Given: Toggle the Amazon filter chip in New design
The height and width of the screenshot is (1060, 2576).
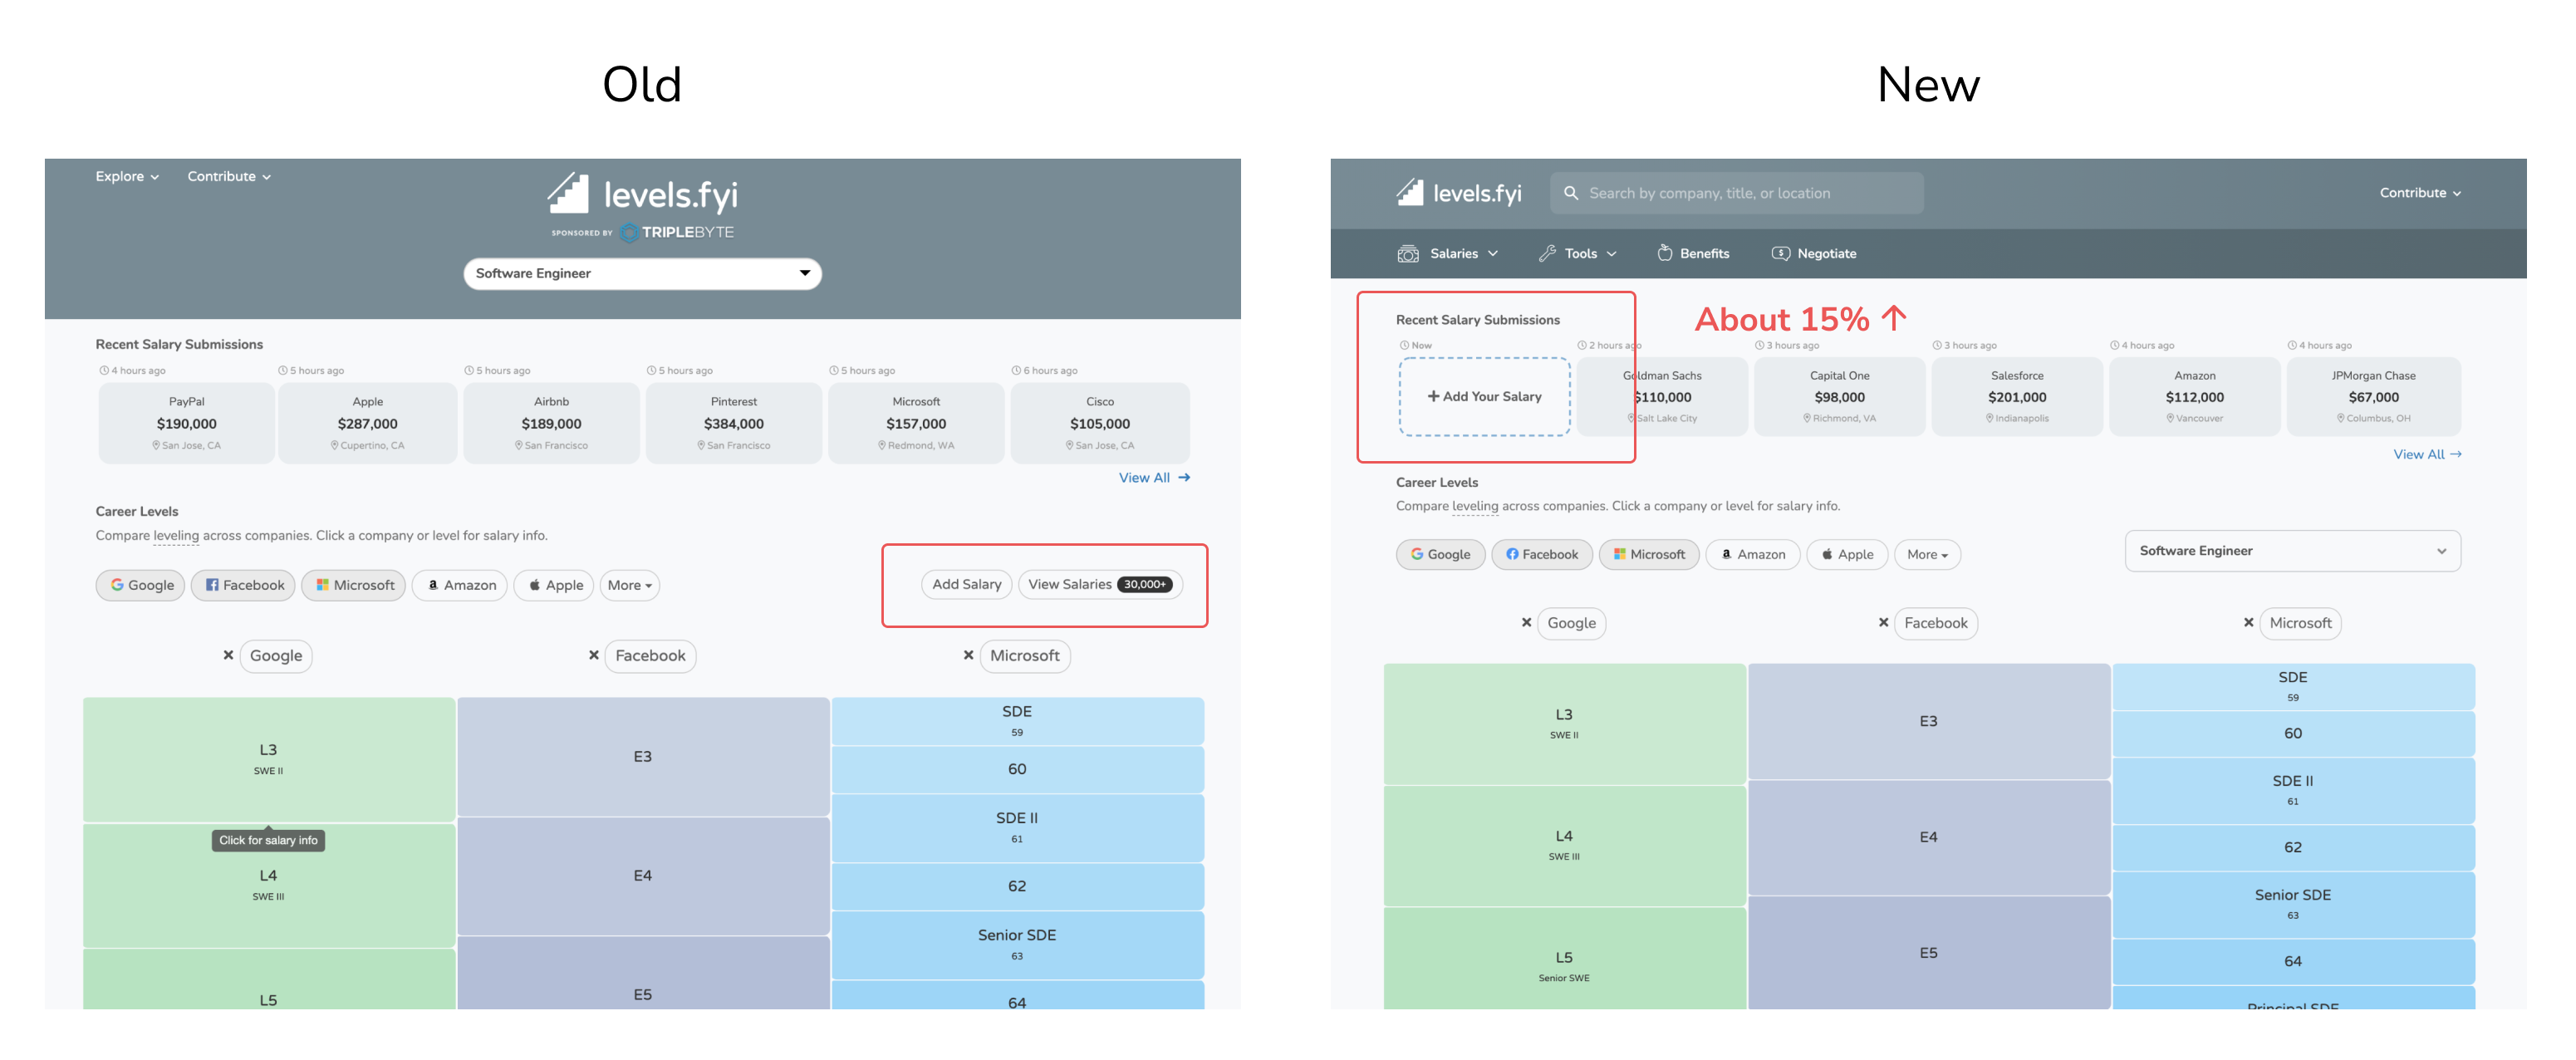Looking at the screenshot, I should coord(1753,555).
